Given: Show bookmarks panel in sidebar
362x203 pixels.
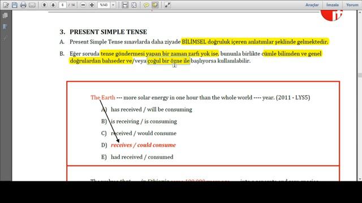Looking at the screenshot, I should tap(5, 27).
